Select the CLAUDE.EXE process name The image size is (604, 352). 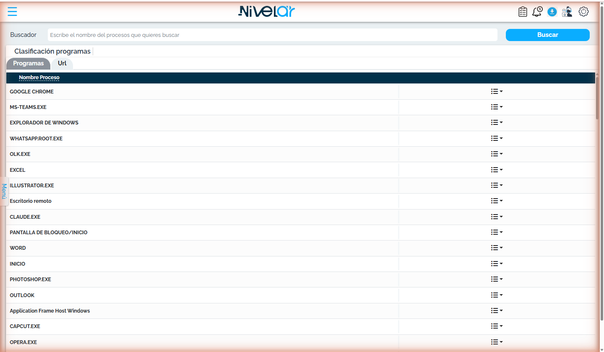(x=25, y=217)
